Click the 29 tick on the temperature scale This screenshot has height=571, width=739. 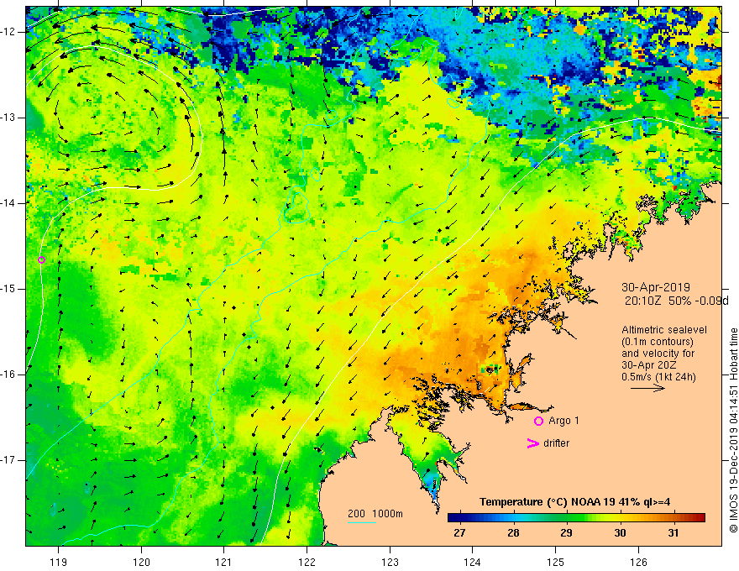566,533
